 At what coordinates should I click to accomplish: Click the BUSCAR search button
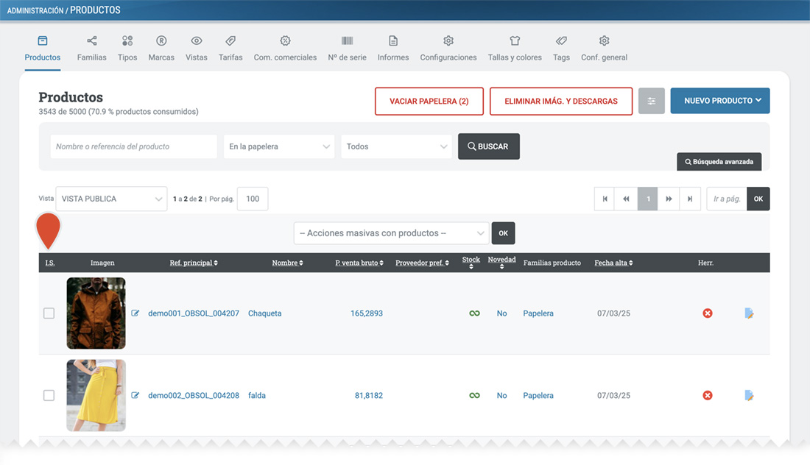pos(489,146)
